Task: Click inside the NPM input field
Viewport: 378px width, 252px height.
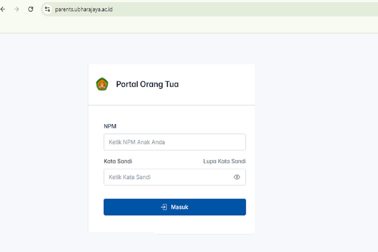Action: click(175, 142)
